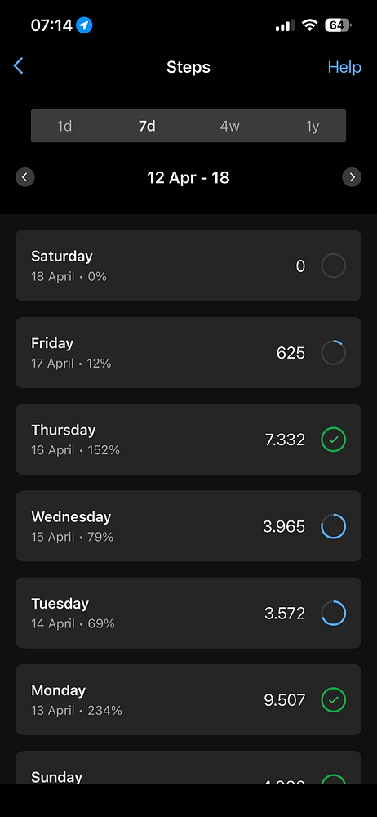This screenshot has height=817, width=377.
Task: Open Thursday 16 April step details
Action: click(188, 440)
